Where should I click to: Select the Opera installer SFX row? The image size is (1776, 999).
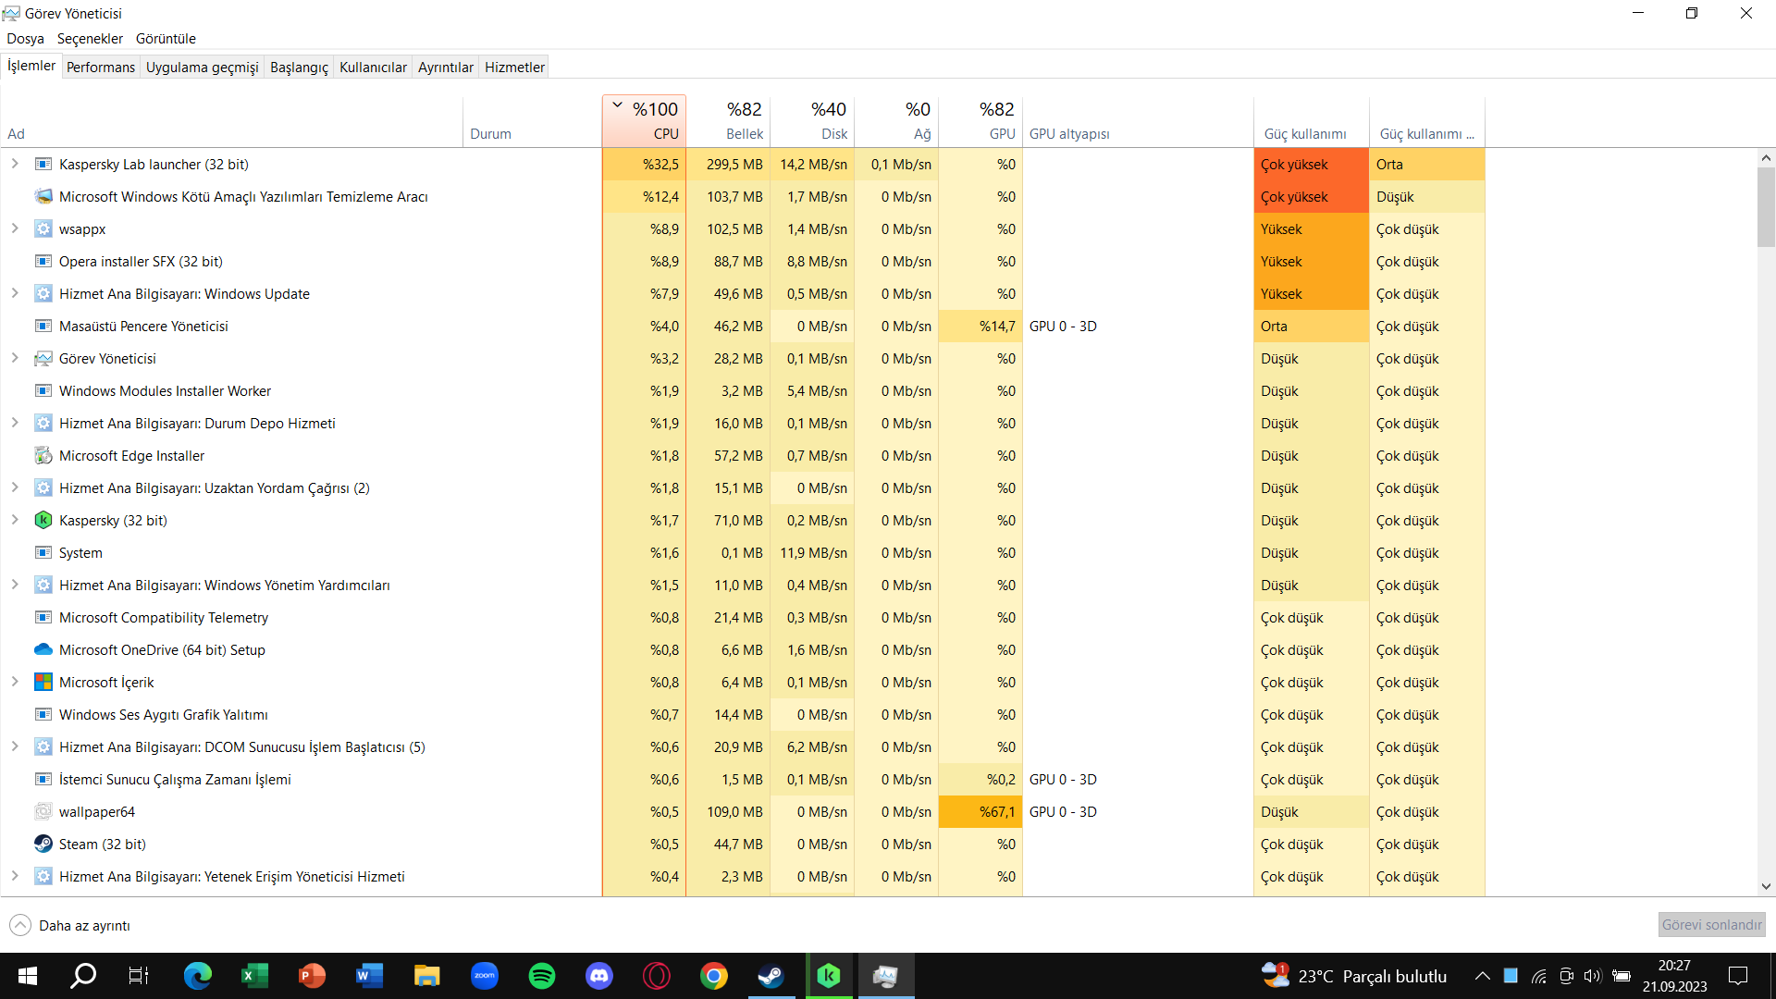[x=141, y=261]
